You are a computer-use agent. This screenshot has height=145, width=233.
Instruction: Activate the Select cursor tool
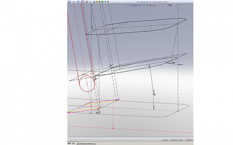[x=82, y=2]
